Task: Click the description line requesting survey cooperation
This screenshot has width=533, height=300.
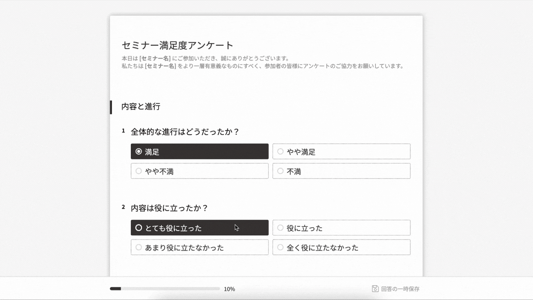Action: coord(262,66)
